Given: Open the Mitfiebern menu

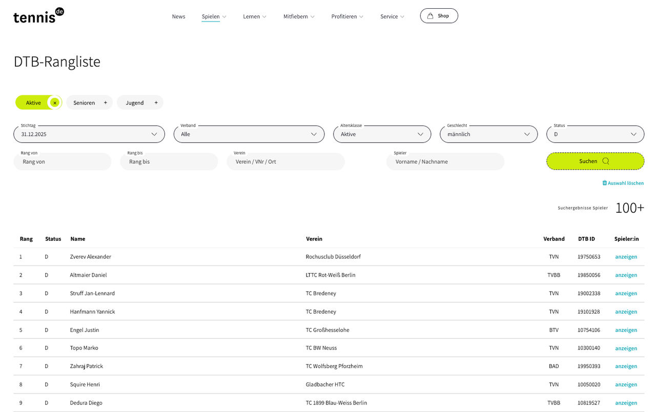Looking at the screenshot, I should pos(296,16).
